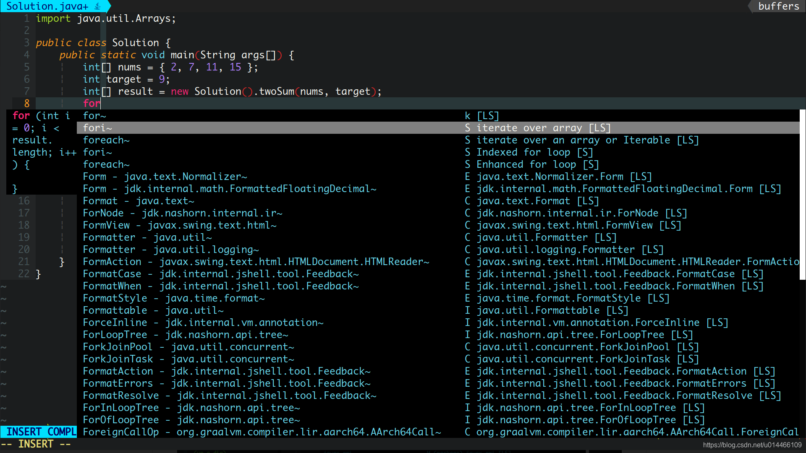Click line number 8 in gutter

[26, 104]
